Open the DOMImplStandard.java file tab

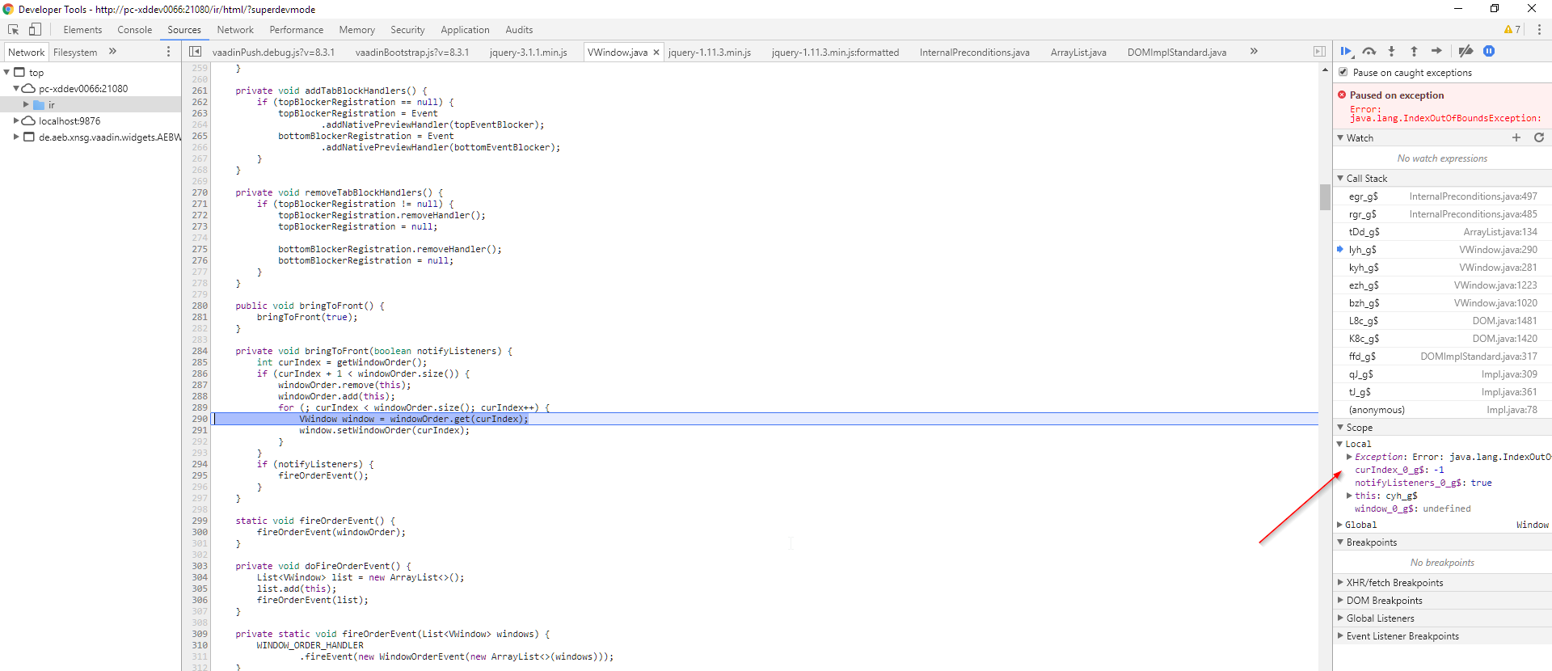1177,52
